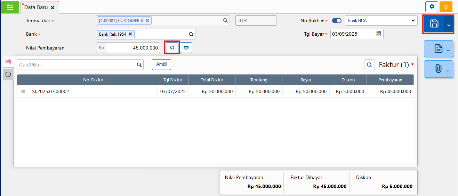Expand the save button dropdown arrow
This screenshot has height=196, width=458.
449,25
